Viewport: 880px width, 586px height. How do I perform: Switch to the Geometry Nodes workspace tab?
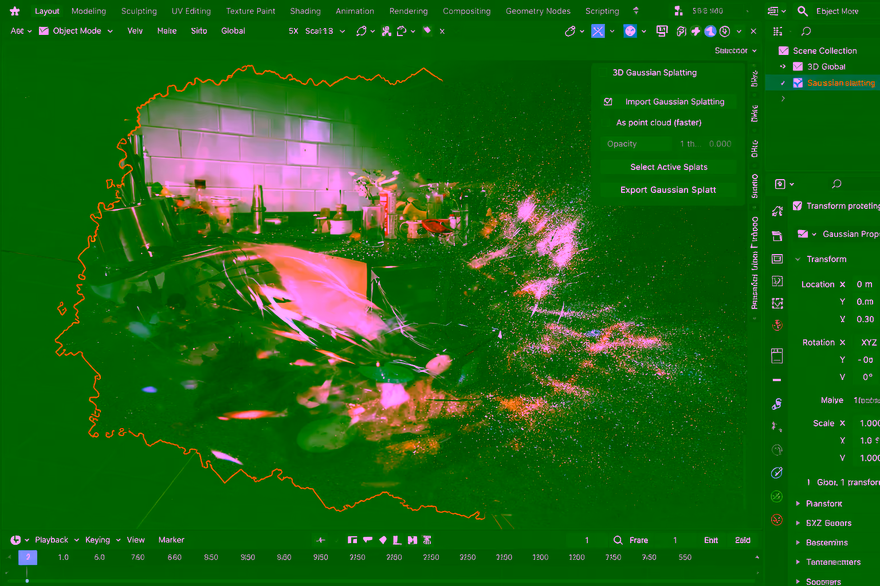(538, 10)
